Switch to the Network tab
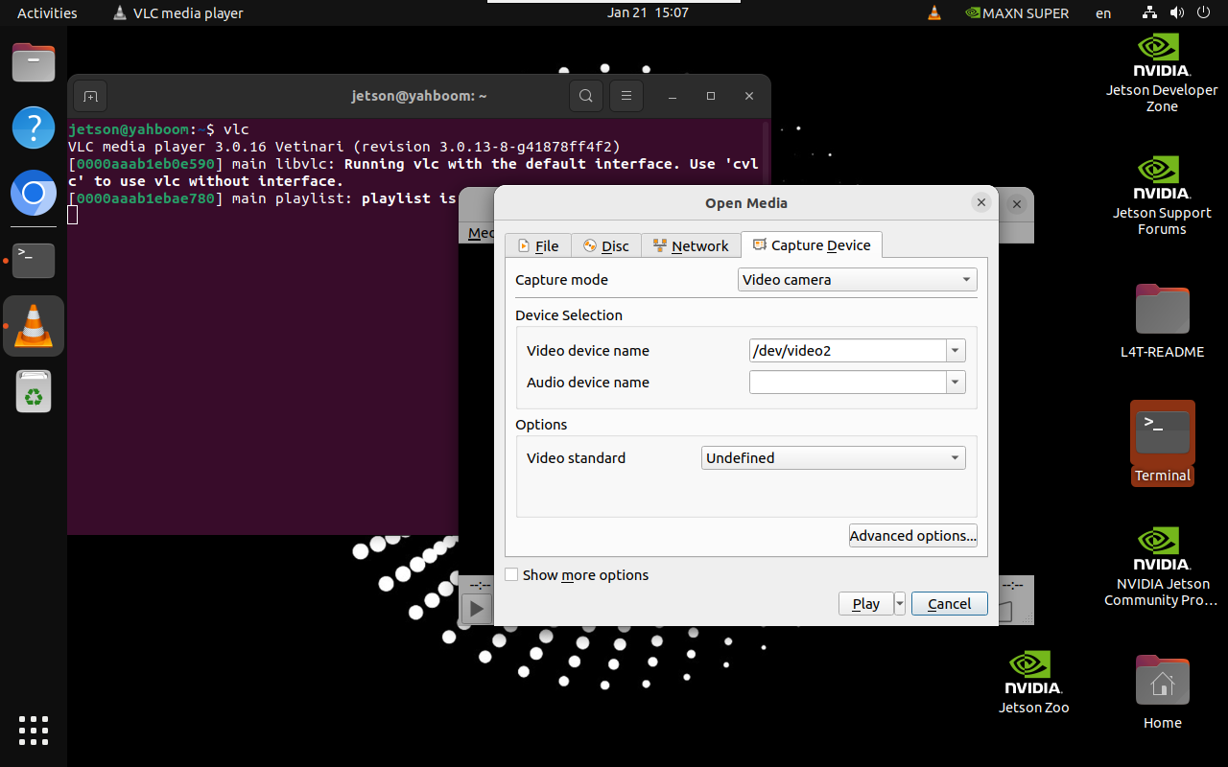 [x=691, y=246]
